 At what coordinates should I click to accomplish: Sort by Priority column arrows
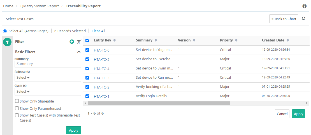236,40
